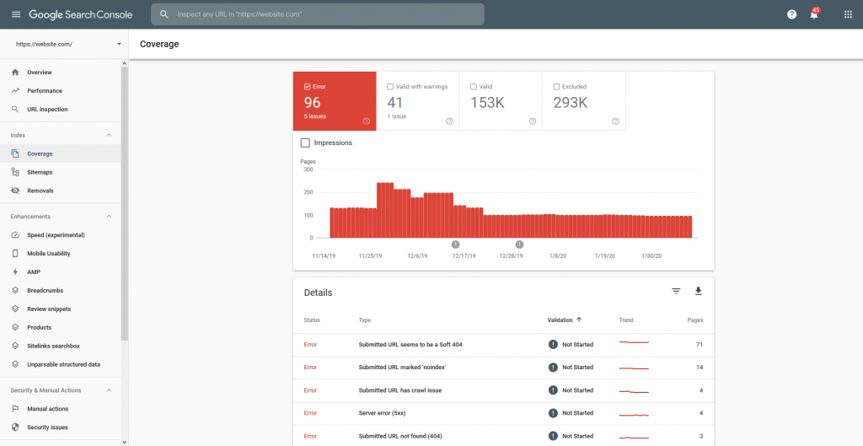Click the Removals crossed-eye icon

click(x=15, y=191)
